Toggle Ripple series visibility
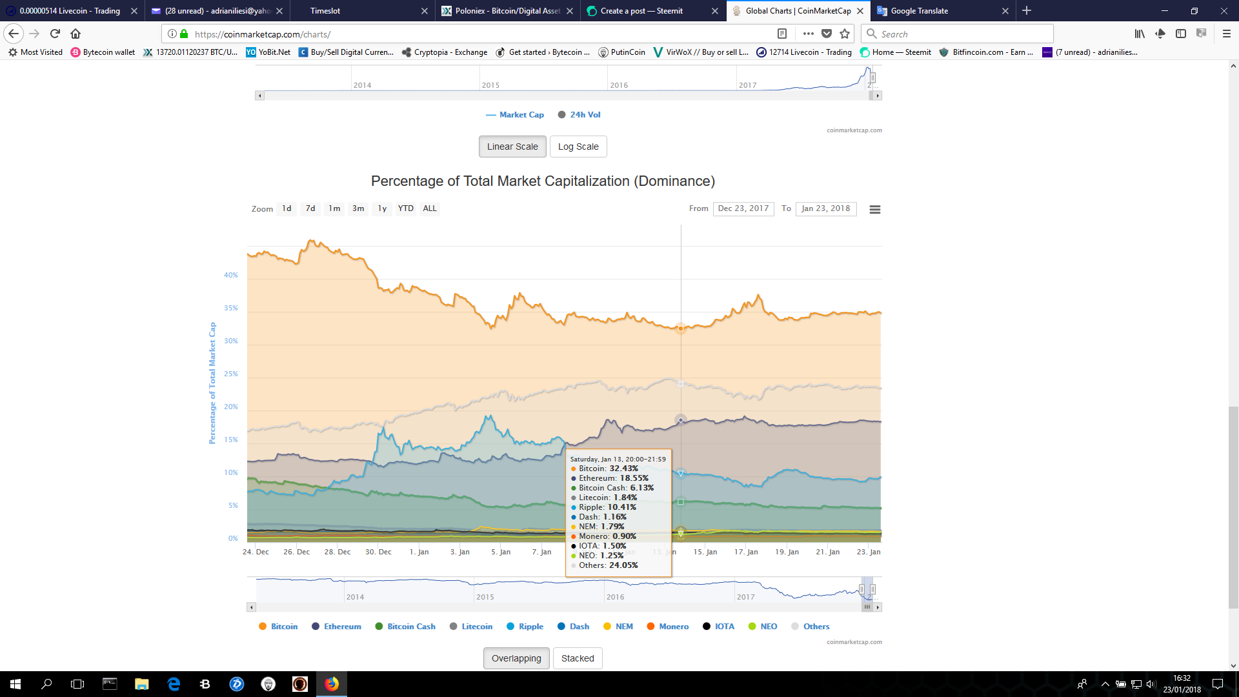This screenshot has width=1239, height=697. (x=525, y=627)
